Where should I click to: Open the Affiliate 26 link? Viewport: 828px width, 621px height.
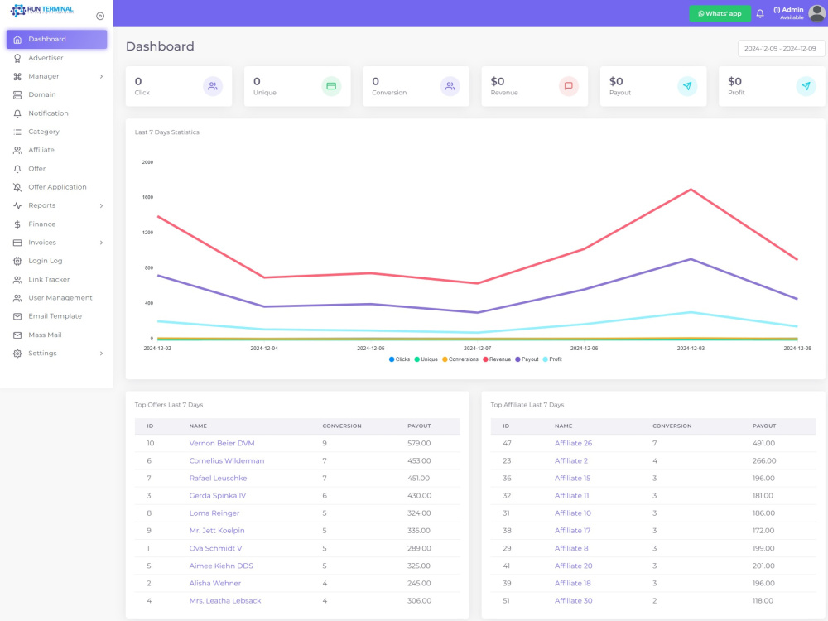point(573,444)
